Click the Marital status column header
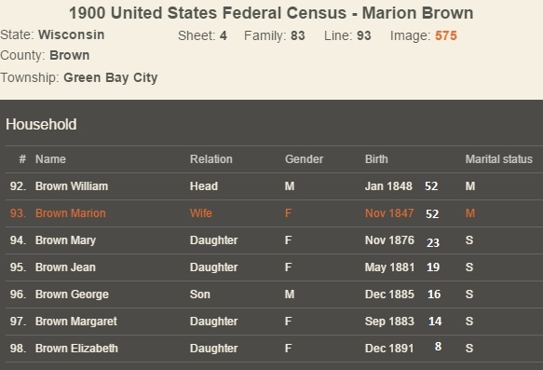 (x=499, y=159)
